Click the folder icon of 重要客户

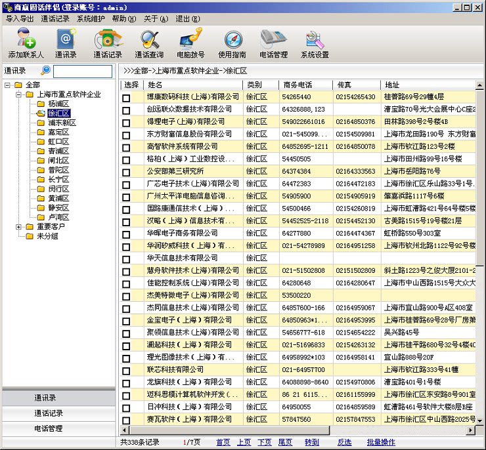(30, 227)
